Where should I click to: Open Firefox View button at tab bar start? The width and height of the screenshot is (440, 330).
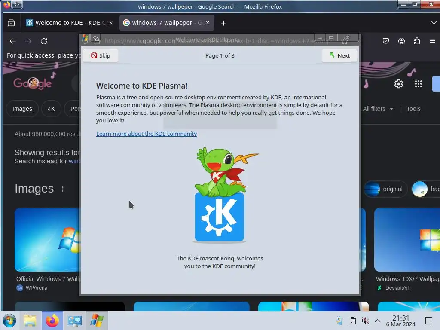click(x=11, y=23)
